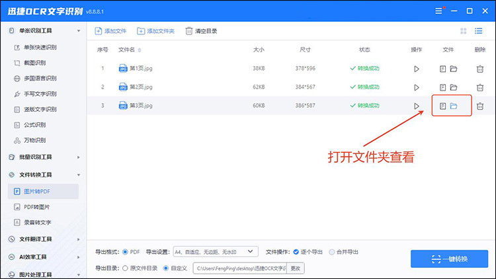496x279 pixels.
Task: Sort by 文件名 column arrows
Action: pyautogui.click(x=140, y=50)
